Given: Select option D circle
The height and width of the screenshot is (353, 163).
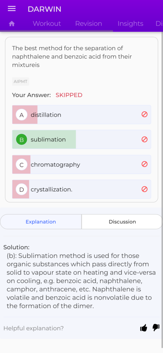Looking at the screenshot, I should (x=22, y=190).
